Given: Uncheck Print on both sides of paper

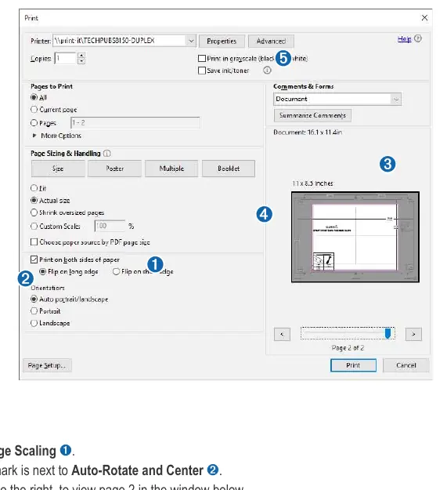Looking at the screenshot, I should click(34, 260).
